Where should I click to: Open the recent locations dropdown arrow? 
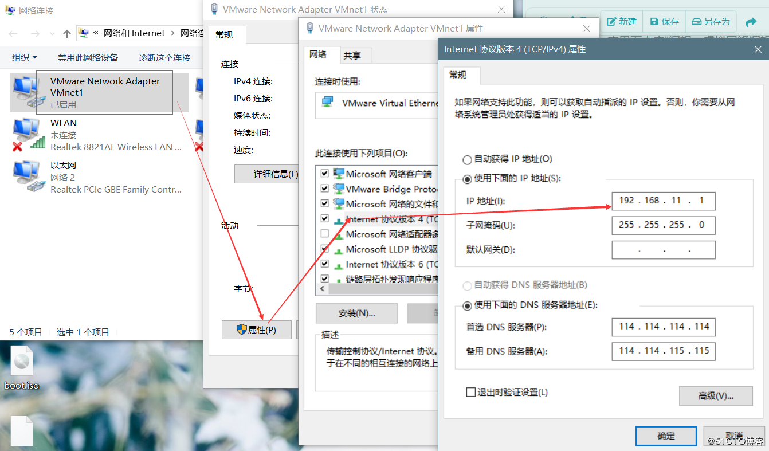(52, 34)
